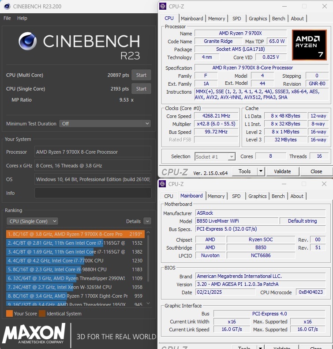Start the CPU (Single Core) test
The height and width of the screenshot is (349, 333).
pyautogui.click(x=141, y=89)
